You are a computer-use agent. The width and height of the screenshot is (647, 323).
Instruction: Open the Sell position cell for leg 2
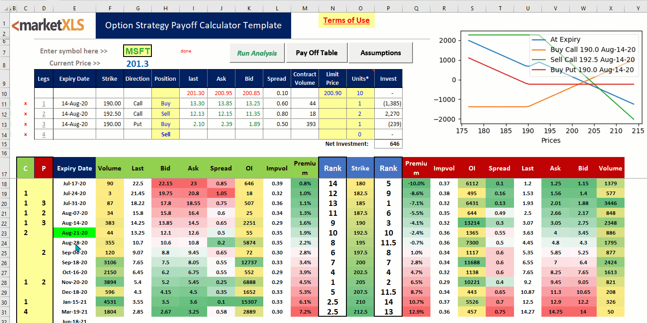coord(165,114)
